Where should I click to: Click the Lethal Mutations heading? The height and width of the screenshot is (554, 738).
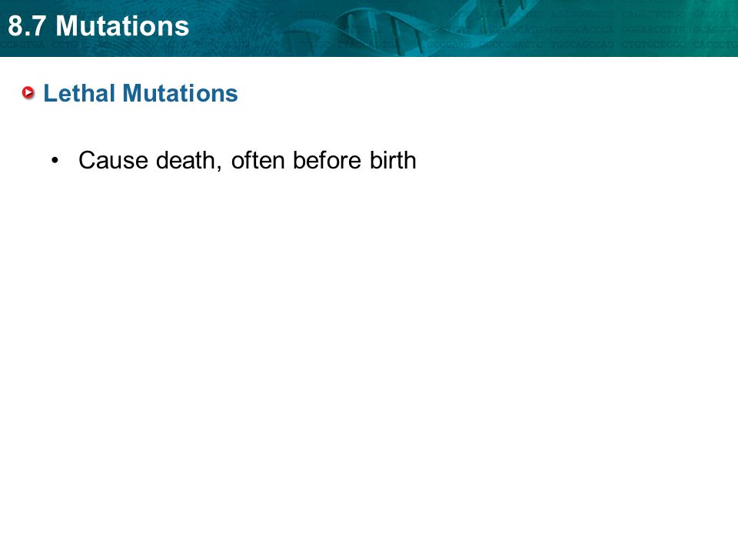(140, 93)
